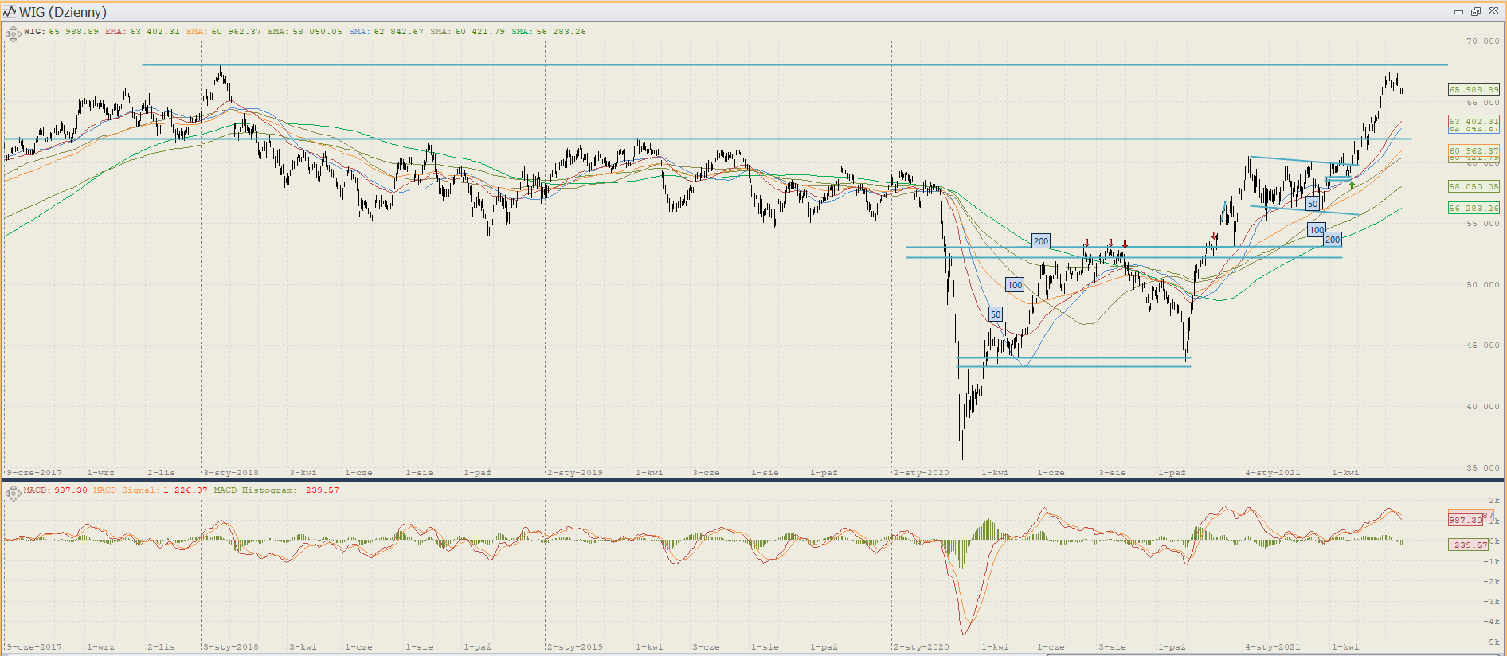1507x656 pixels.
Task: Select the MACD Histogram legend entry
Action: 276,490
